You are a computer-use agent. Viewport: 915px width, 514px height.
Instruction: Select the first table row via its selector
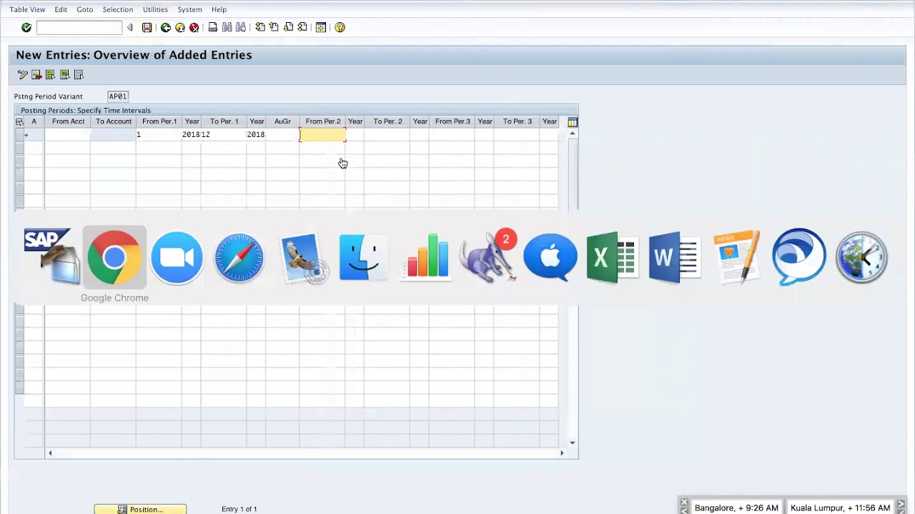point(19,135)
